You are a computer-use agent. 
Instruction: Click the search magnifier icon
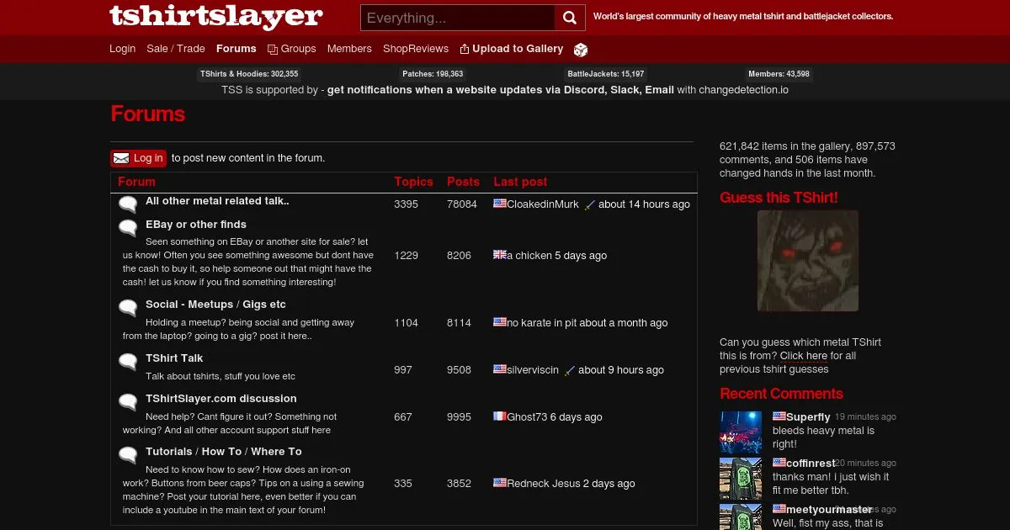(570, 18)
